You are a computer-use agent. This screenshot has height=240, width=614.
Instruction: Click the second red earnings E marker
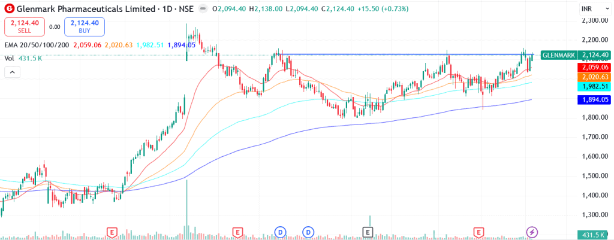pyautogui.click(x=238, y=232)
